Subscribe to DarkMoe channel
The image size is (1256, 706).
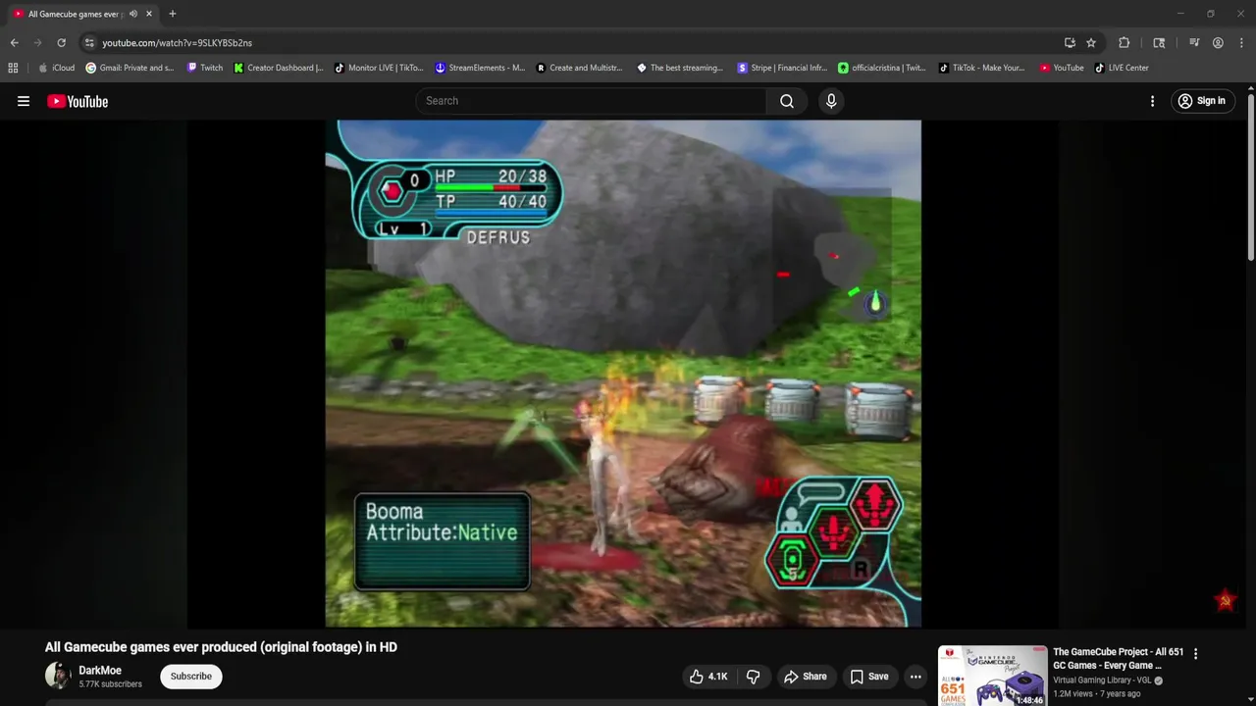click(x=191, y=677)
